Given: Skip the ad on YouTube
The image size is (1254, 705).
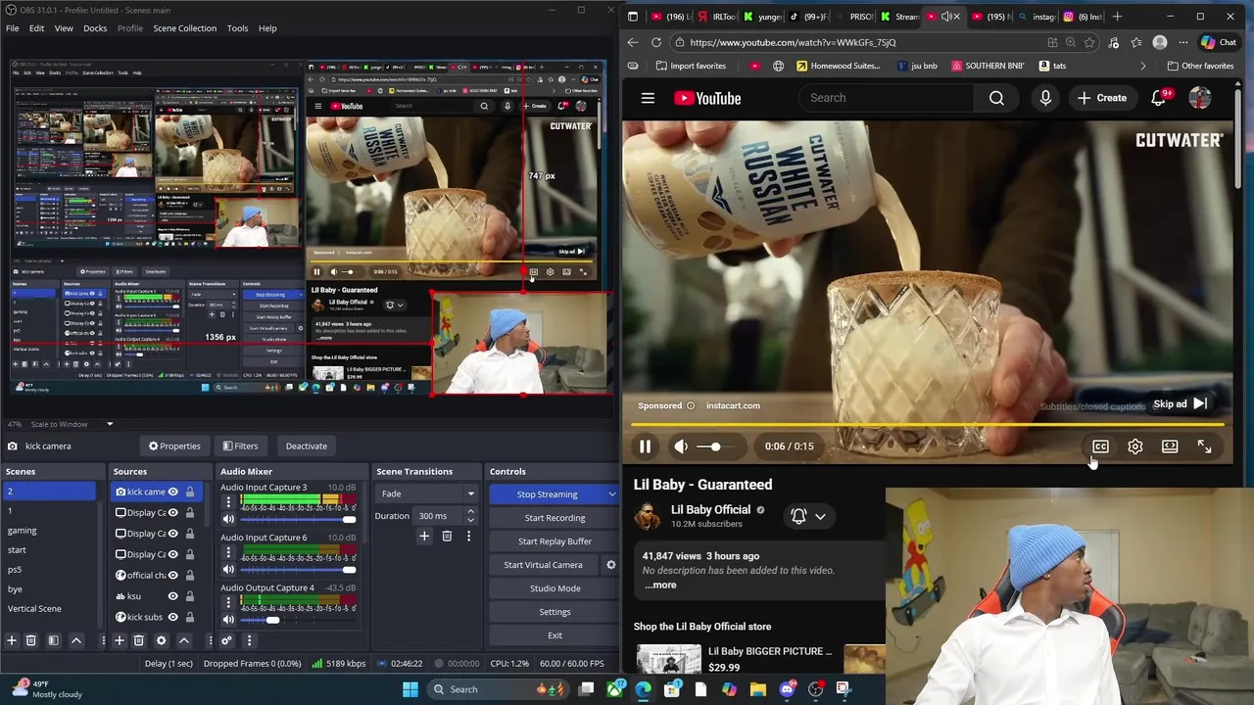Looking at the screenshot, I should pyautogui.click(x=1180, y=404).
